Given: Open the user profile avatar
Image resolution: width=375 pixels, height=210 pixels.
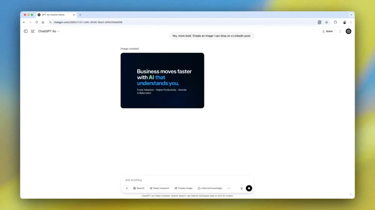Looking at the screenshot, I should click(x=348, y=31).
